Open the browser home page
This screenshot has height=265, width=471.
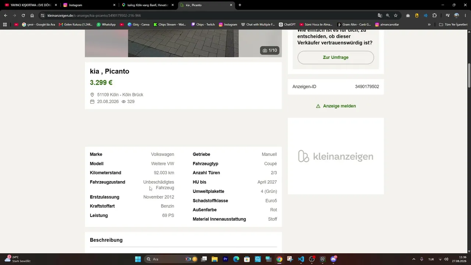[x=32, y=15]
